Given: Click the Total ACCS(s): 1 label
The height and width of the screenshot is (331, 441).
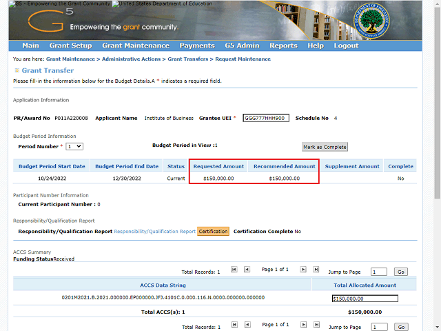Looking at the screenshot, I should point(163,312).
